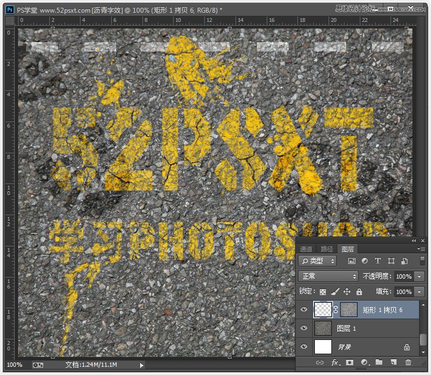Open the 正常 blend mode dropdown
Image resolution: width=431 pixels, height=375 pixels.
328,276
